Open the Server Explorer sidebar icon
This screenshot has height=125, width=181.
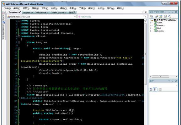click(x=4, y=22)
